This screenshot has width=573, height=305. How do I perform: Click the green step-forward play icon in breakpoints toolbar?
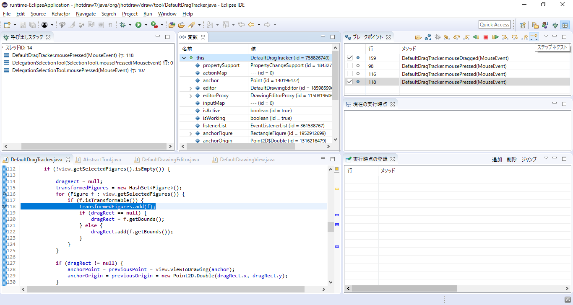point(495,37)
